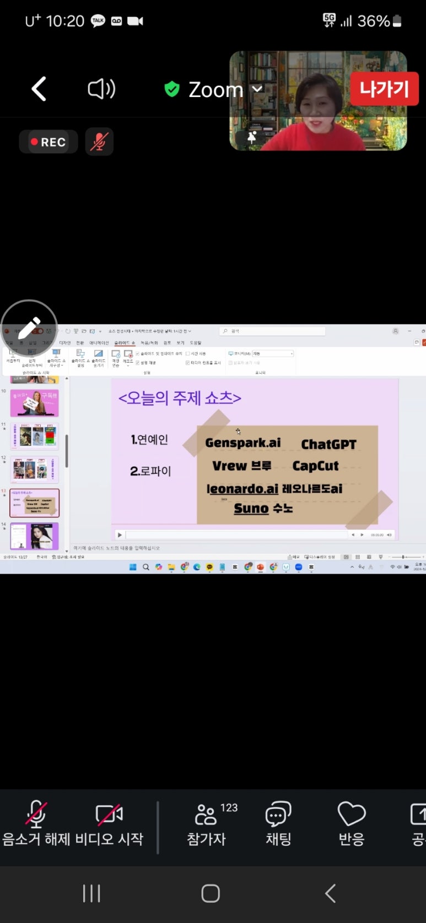Open the 도움말 ribbon tab
Viewport: 426px width, 923px height.
pos(196,343)
